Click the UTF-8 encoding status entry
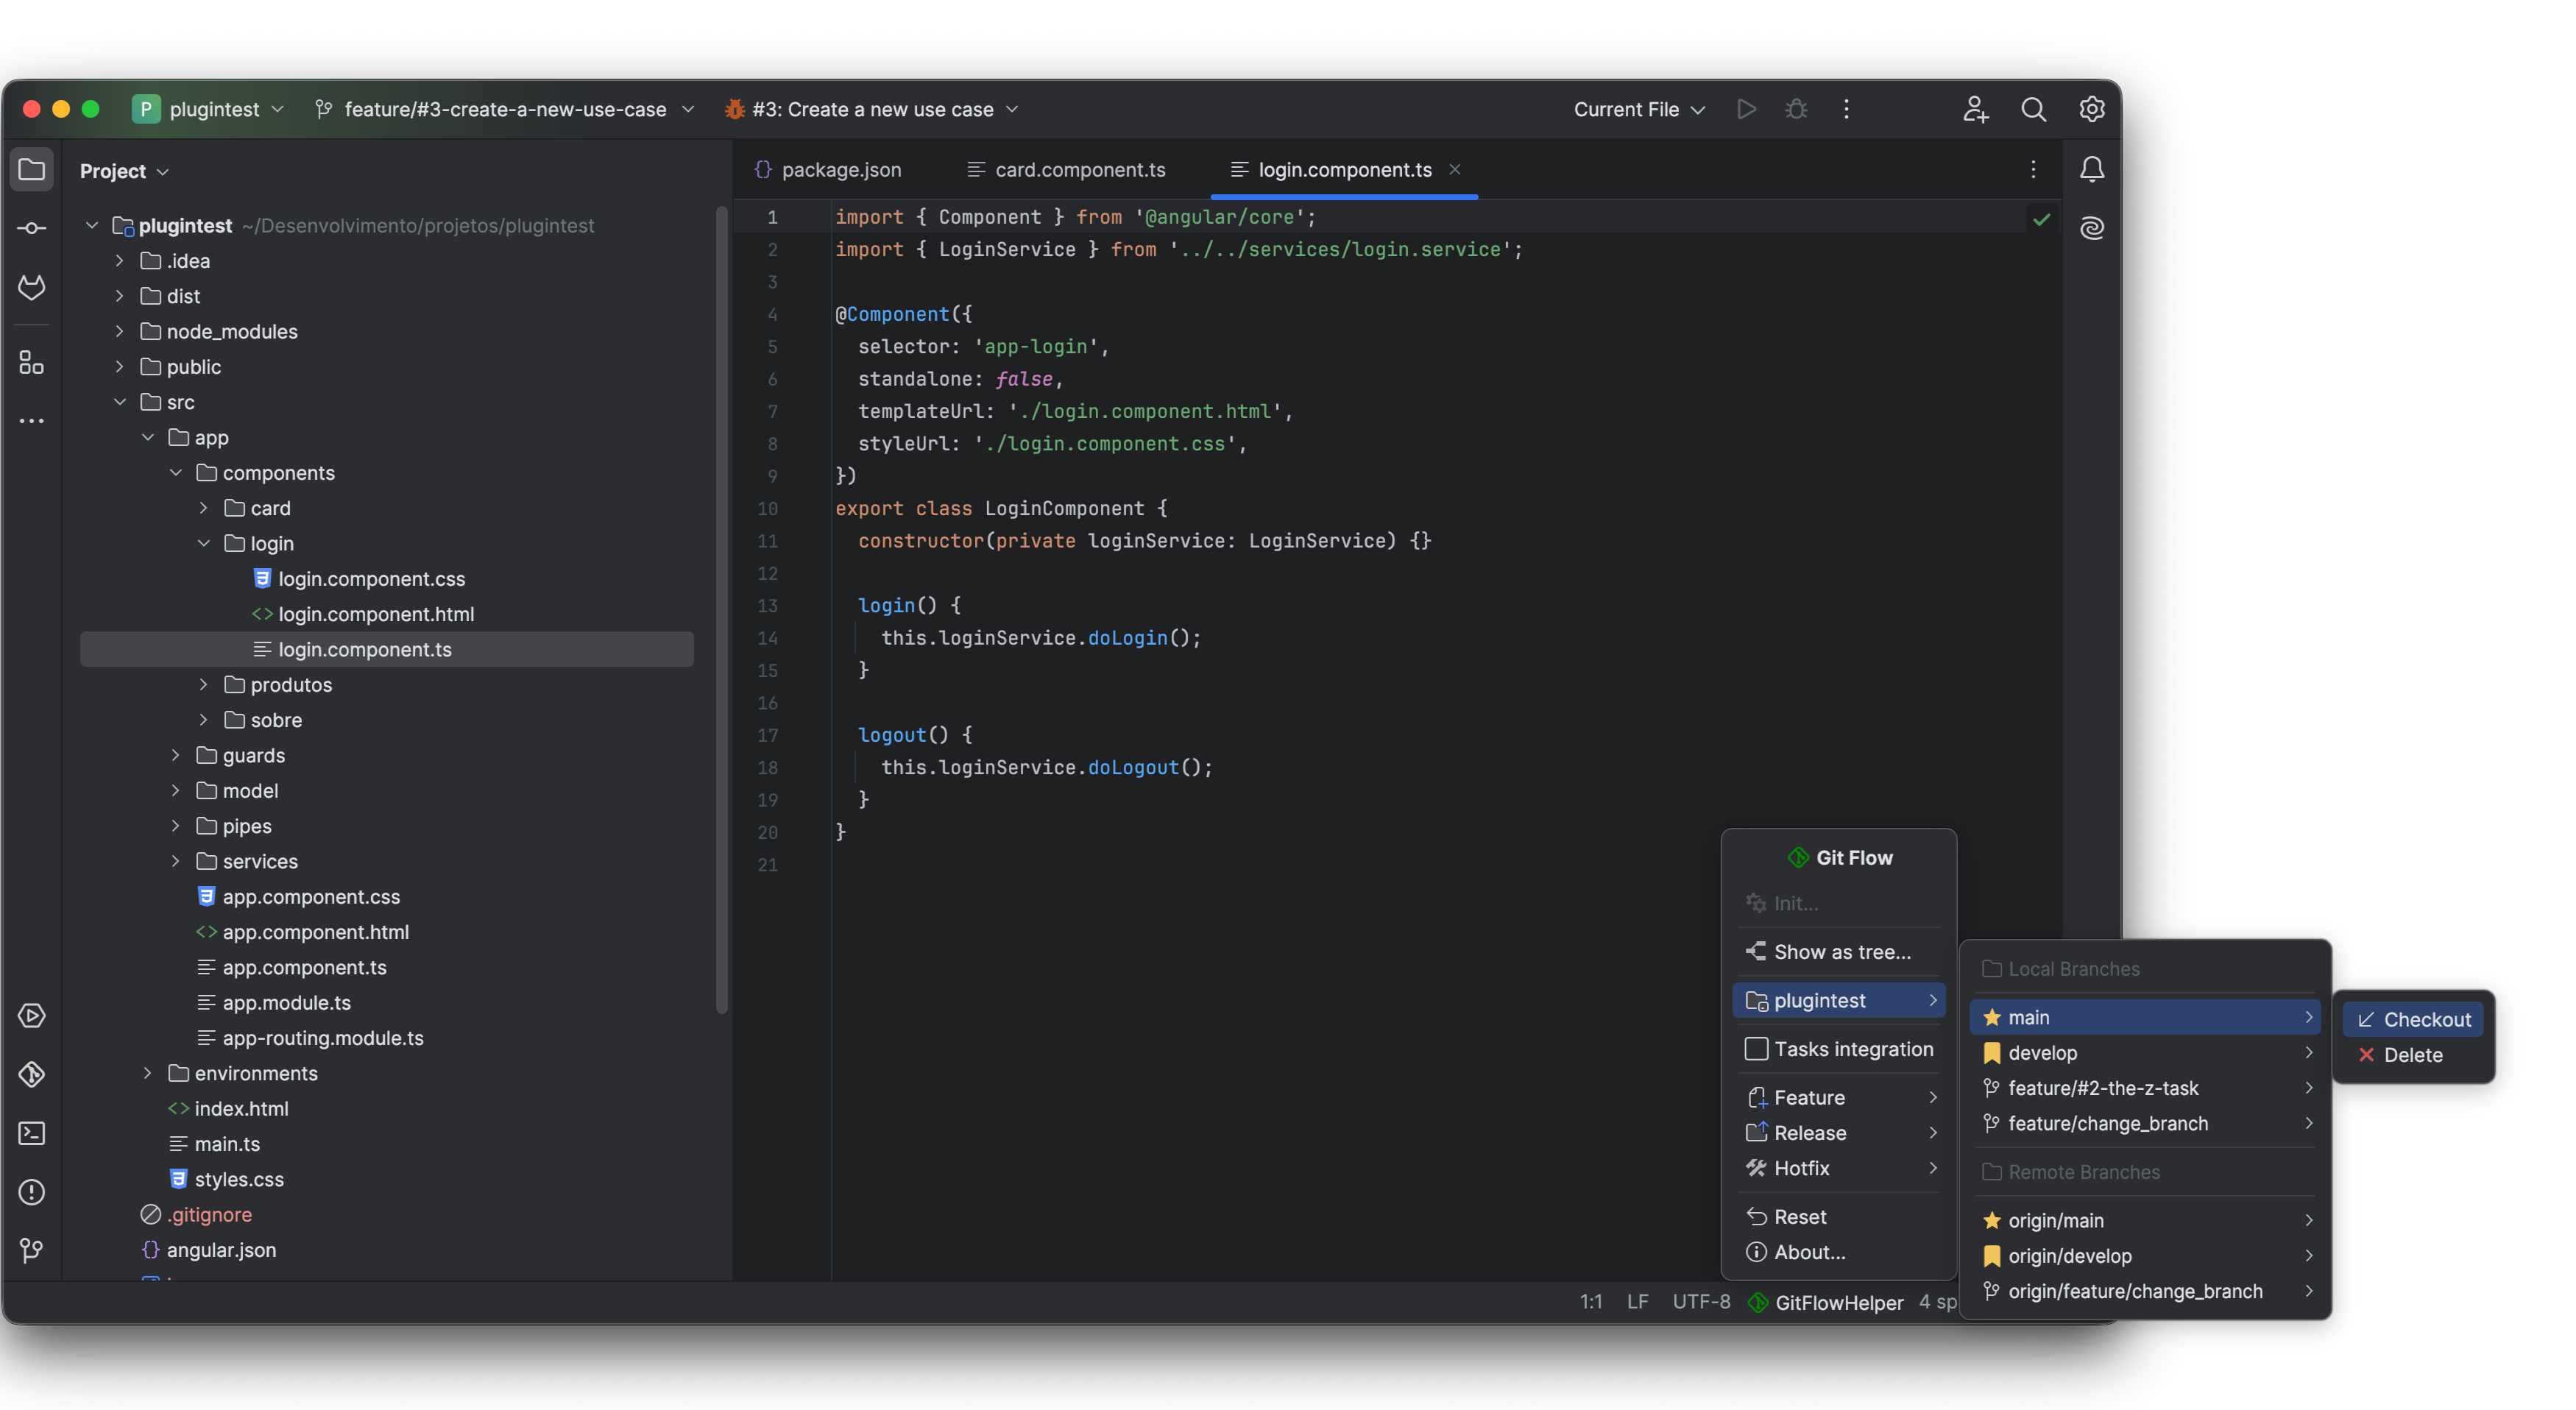This screenshot has width=2576, height=1410. tap(1701, 1302)
